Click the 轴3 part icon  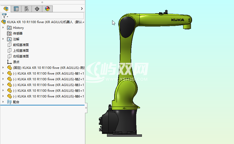pyautogui.click(x=10, y=85)
